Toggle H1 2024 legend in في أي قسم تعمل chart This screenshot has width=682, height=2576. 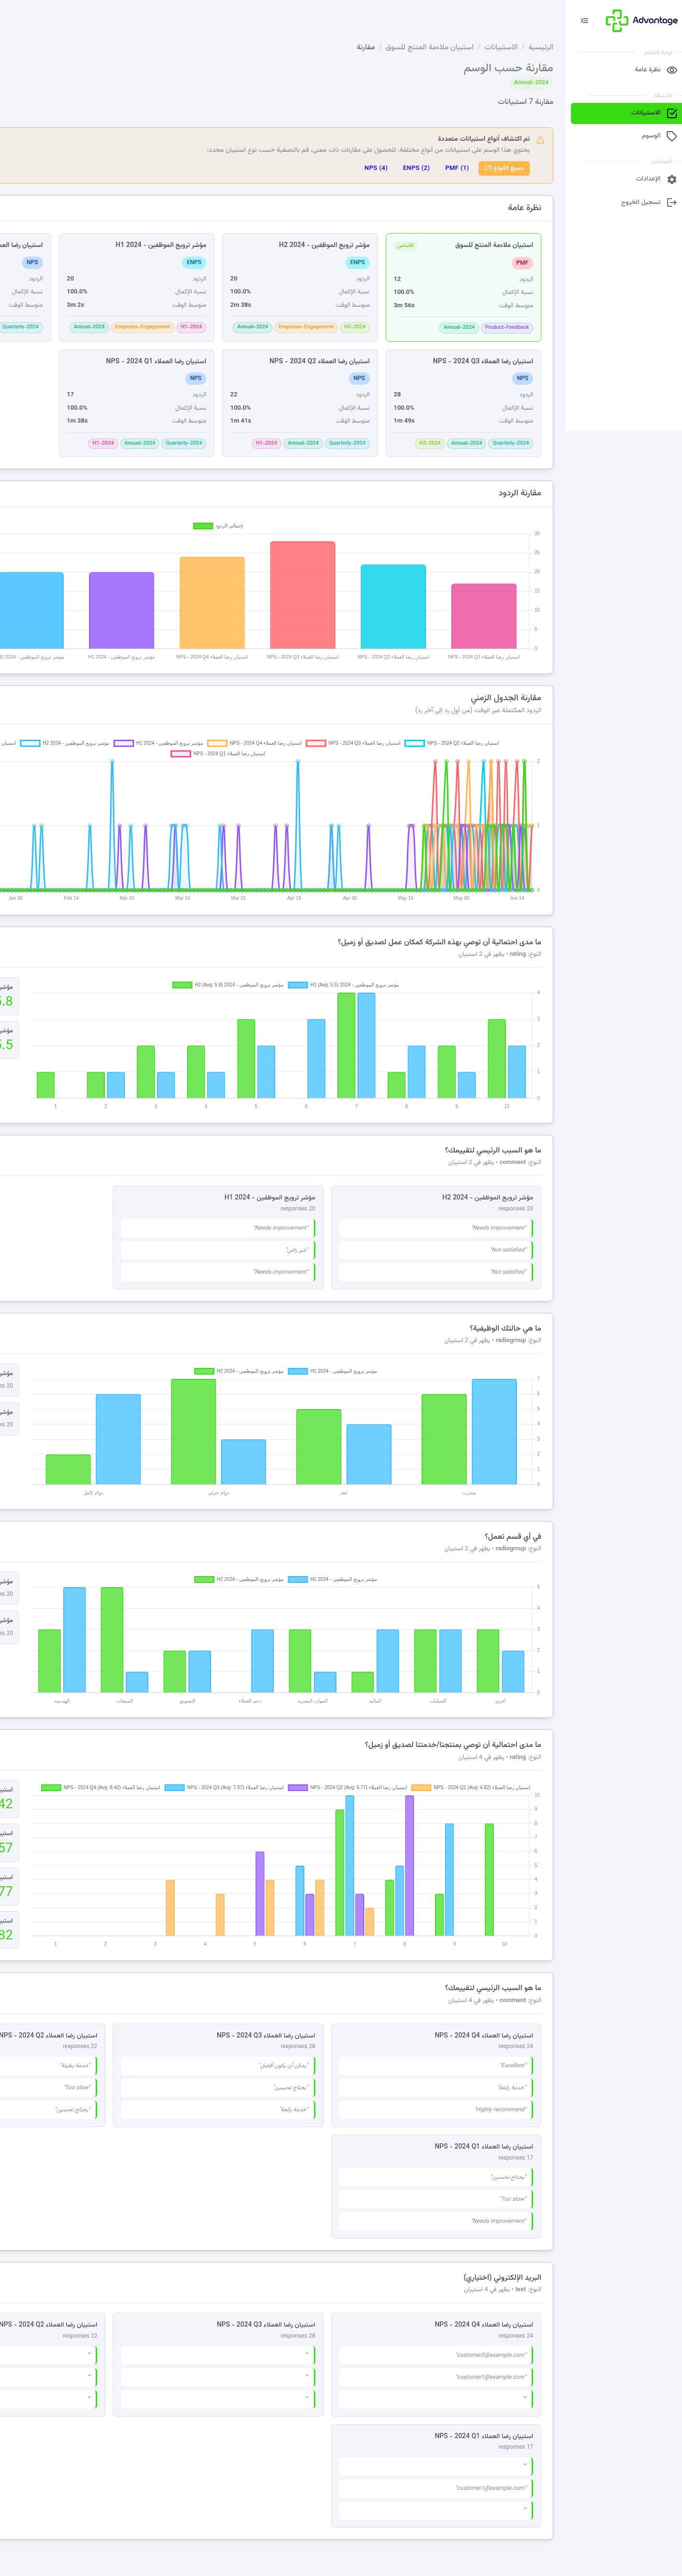click(x=332, y=1579)
